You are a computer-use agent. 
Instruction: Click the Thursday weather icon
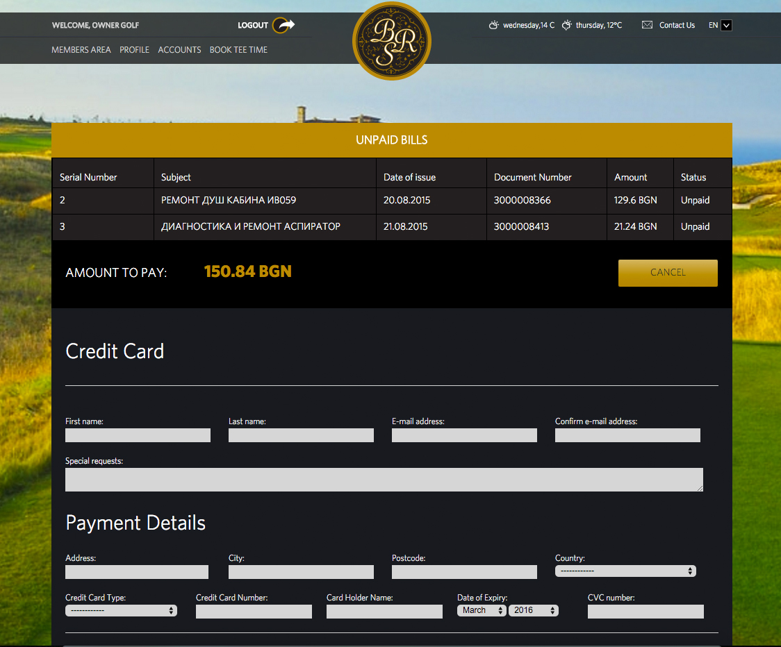click(x=567, y=25)
